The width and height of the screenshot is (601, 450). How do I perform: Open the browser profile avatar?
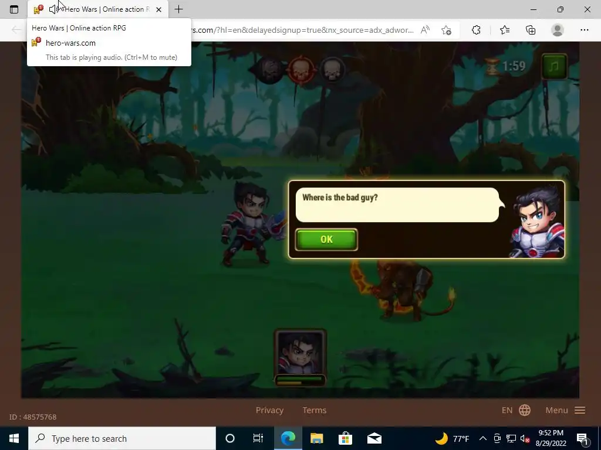pyautogui.click(x=558, y=30)
